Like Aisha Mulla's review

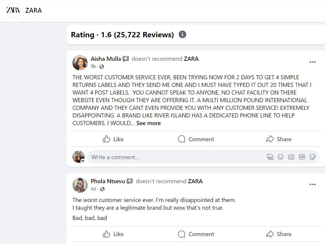[x=113, y=139]
